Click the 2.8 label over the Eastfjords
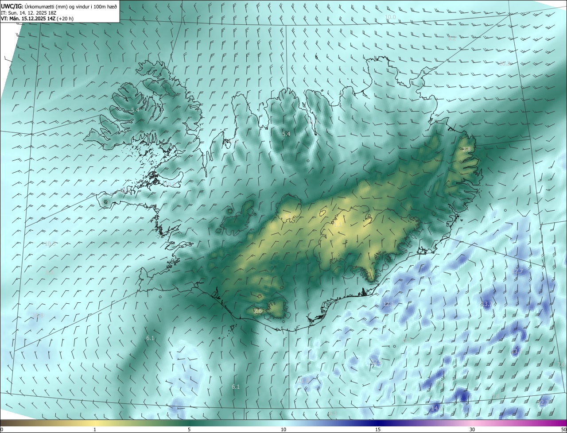Screen dimensions: 567x433 466,150
